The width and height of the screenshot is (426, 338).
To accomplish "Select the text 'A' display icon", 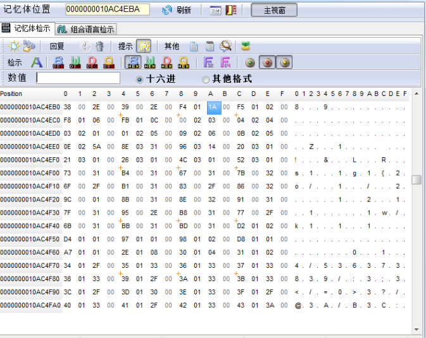I will pos(37,62).
